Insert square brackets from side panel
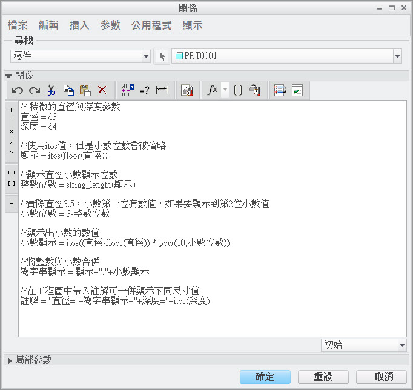This screenshot has height=390, width=413. coord(12,183)
